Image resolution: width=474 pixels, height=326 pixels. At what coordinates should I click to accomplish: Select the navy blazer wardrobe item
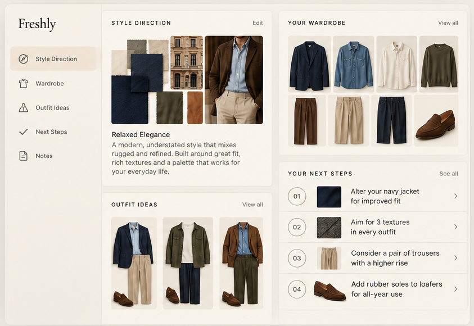[309, 64]
